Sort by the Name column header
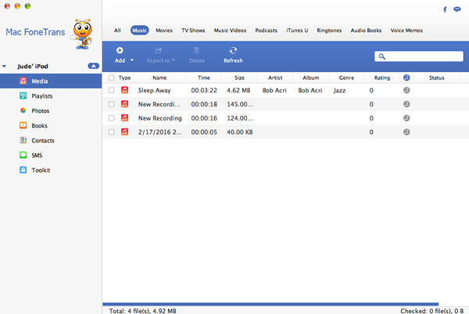The image size is (469, 314). coord(159,78)
